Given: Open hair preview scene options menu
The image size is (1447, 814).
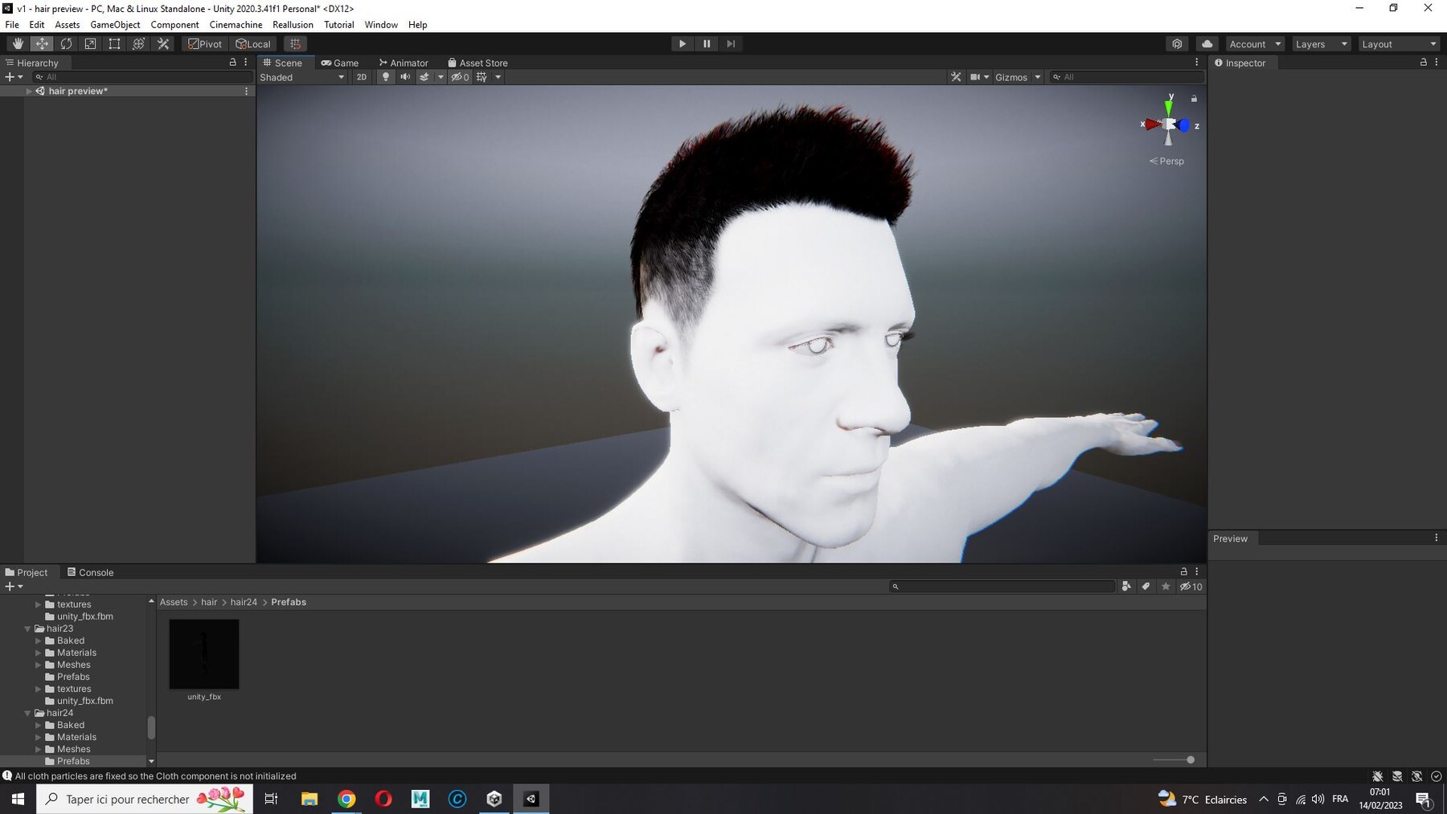Looking at the screenshot, I should [x=246, y=91].
